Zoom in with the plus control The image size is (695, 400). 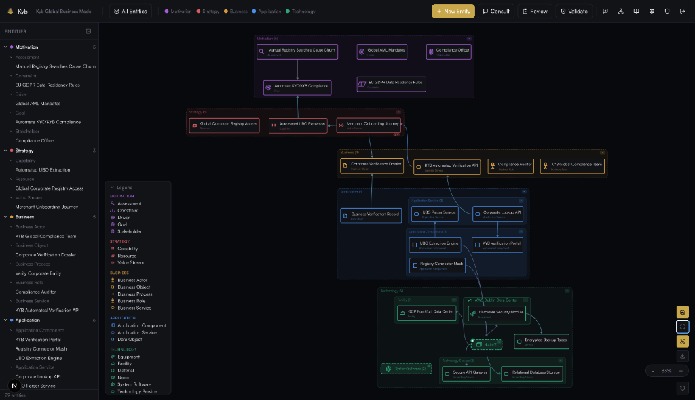point(681,371)
